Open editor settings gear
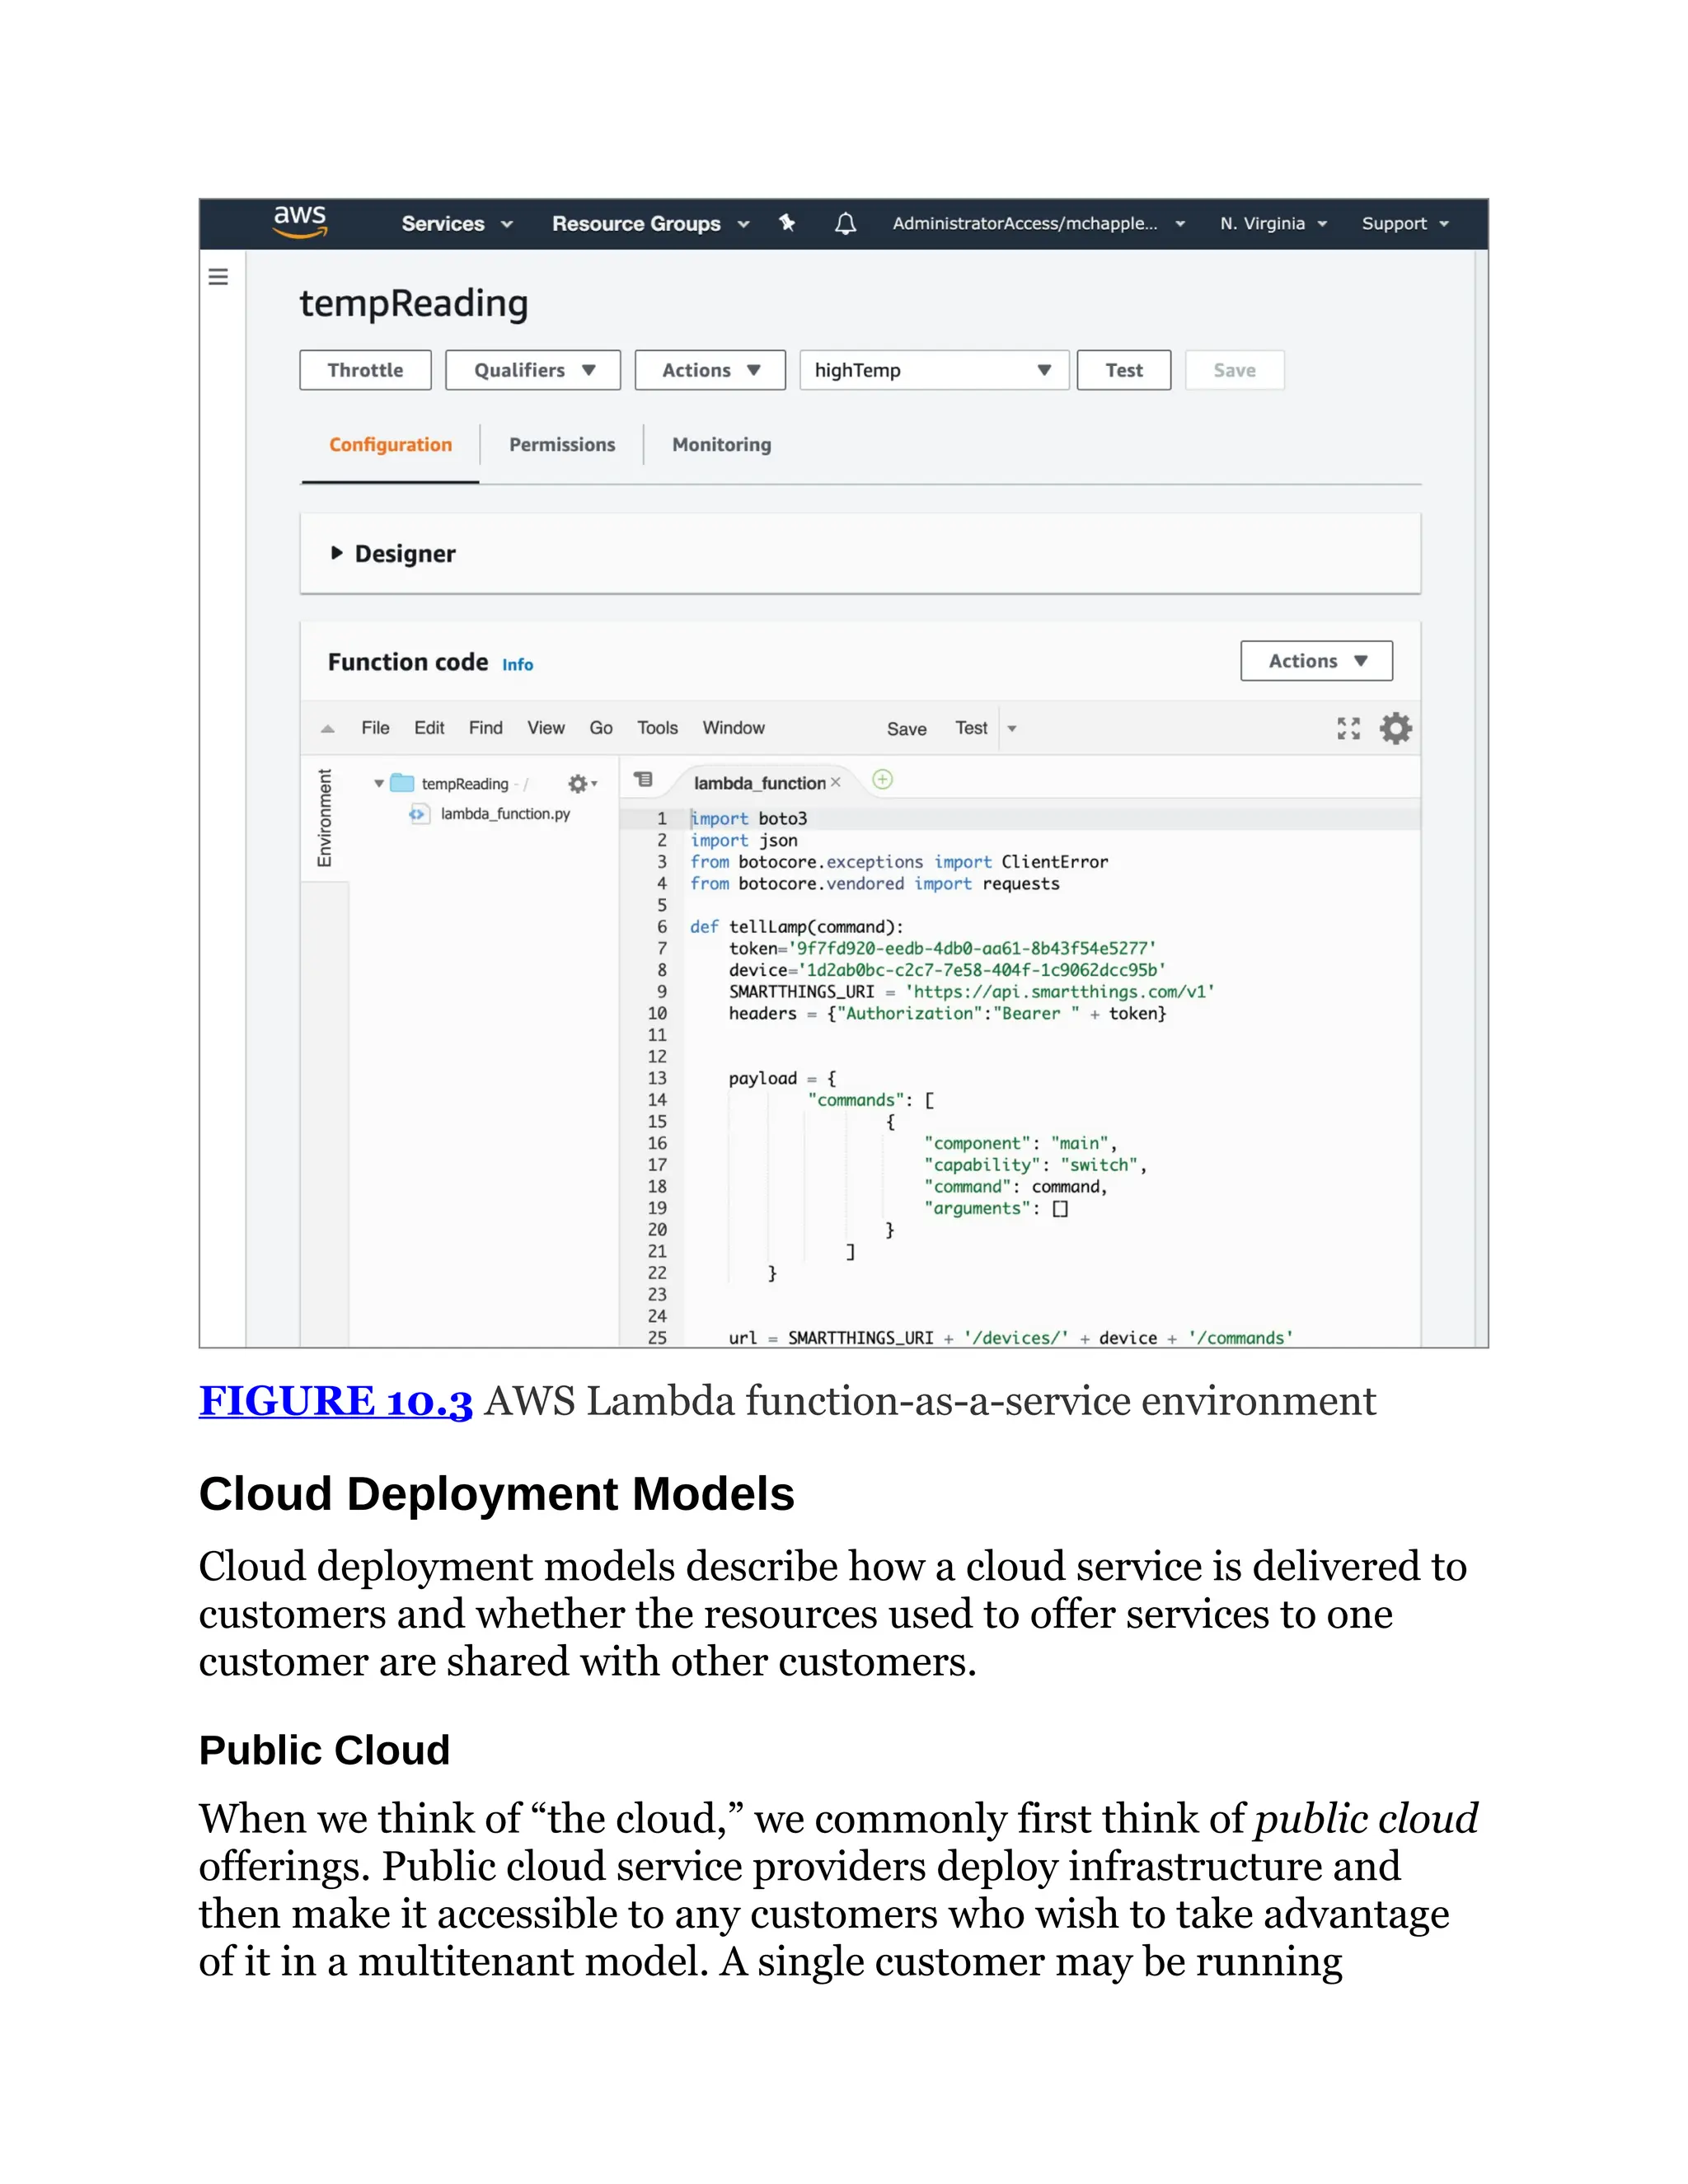The image size is (1688, 2184). pyautogui.click(x=1395, y=728)
